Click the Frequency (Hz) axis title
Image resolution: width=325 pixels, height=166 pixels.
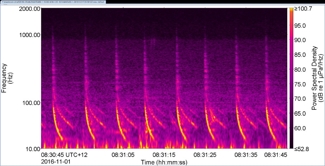point(7,78)
